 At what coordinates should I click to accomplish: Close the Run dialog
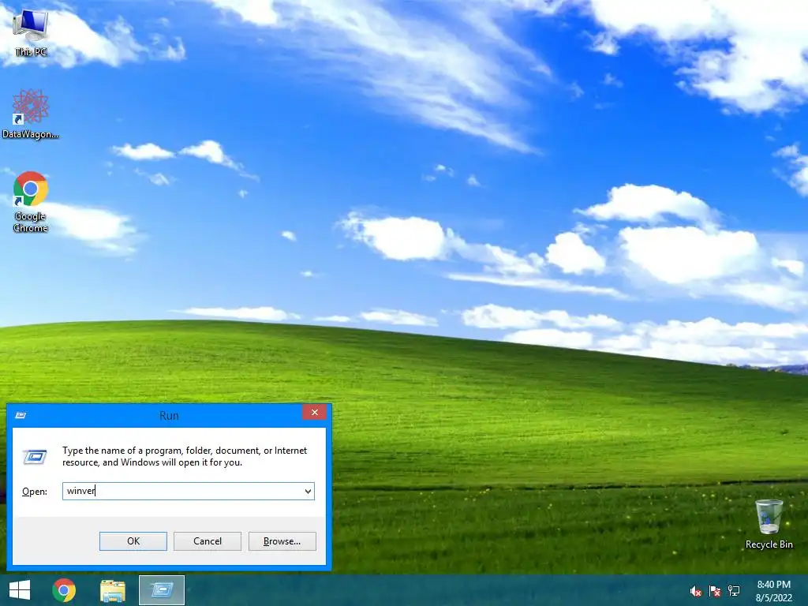tap(314, 412)
